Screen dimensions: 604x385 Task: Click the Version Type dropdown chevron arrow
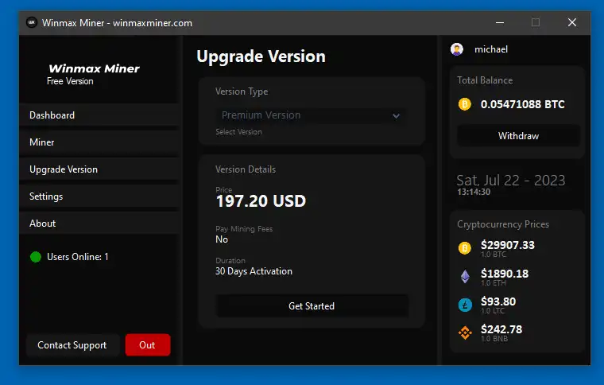(x=396, y=115)
